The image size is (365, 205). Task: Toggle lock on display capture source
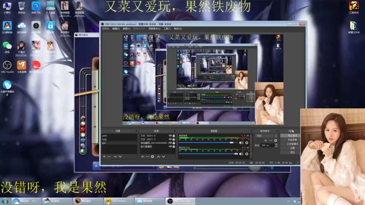coord(174,146)
